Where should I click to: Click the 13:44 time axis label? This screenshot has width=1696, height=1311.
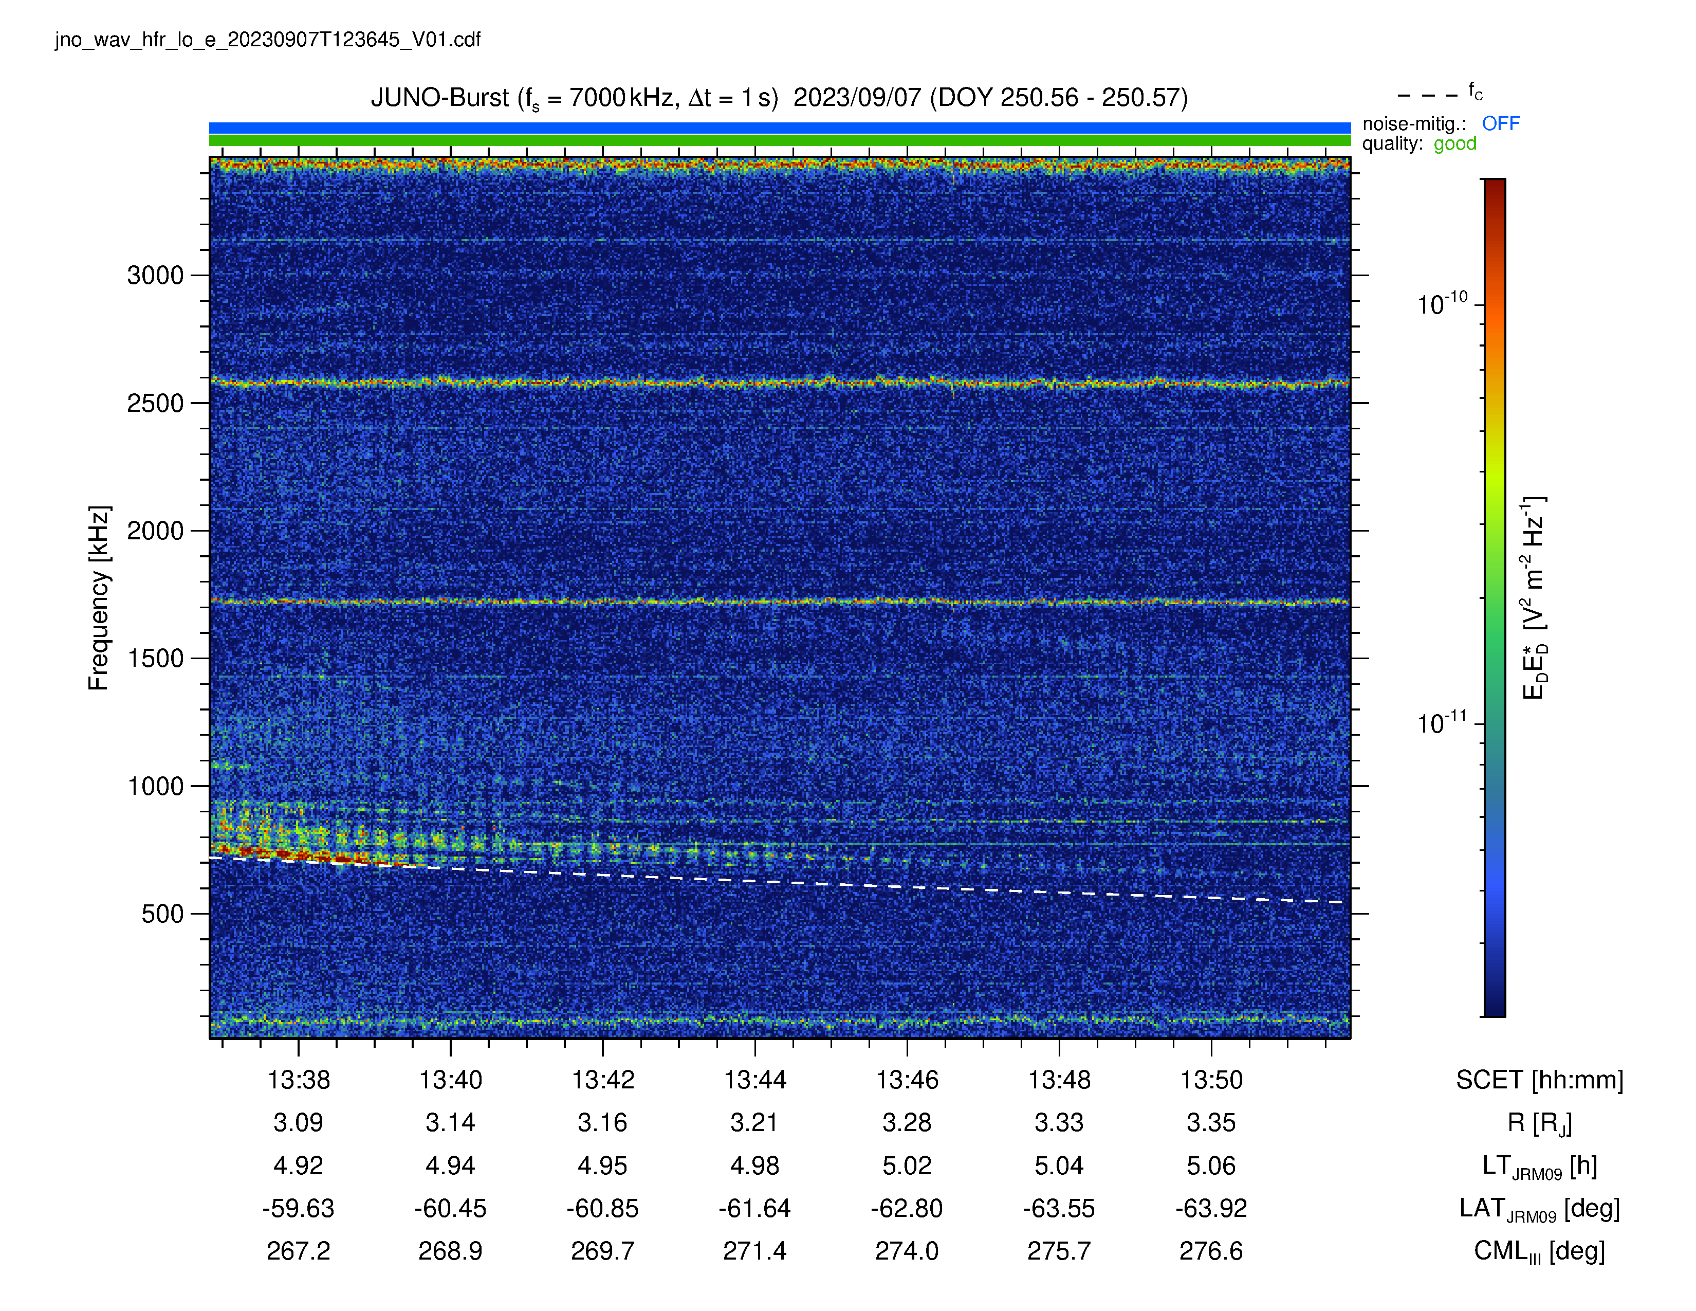tap(755, 1080)
